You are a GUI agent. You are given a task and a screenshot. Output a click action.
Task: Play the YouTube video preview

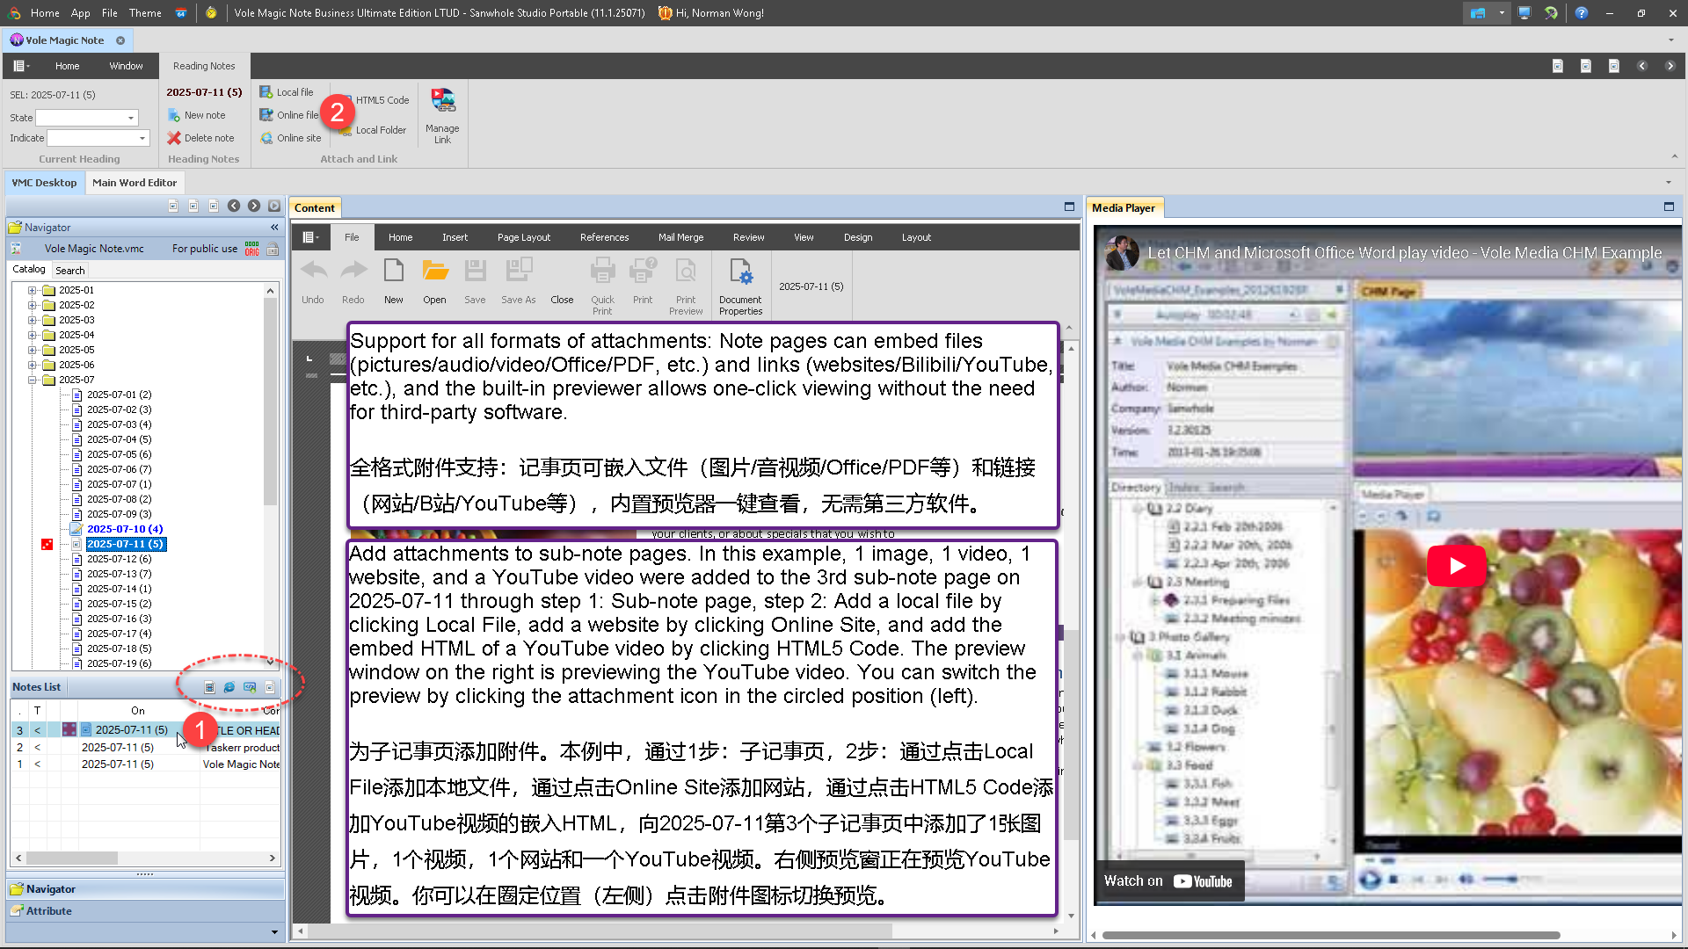point(1457,566)
